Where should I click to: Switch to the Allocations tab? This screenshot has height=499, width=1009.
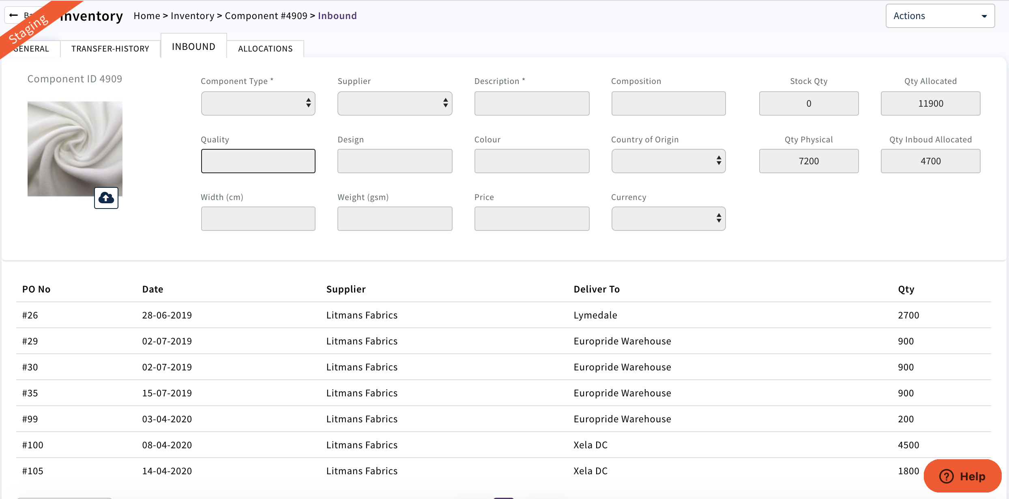265,49
